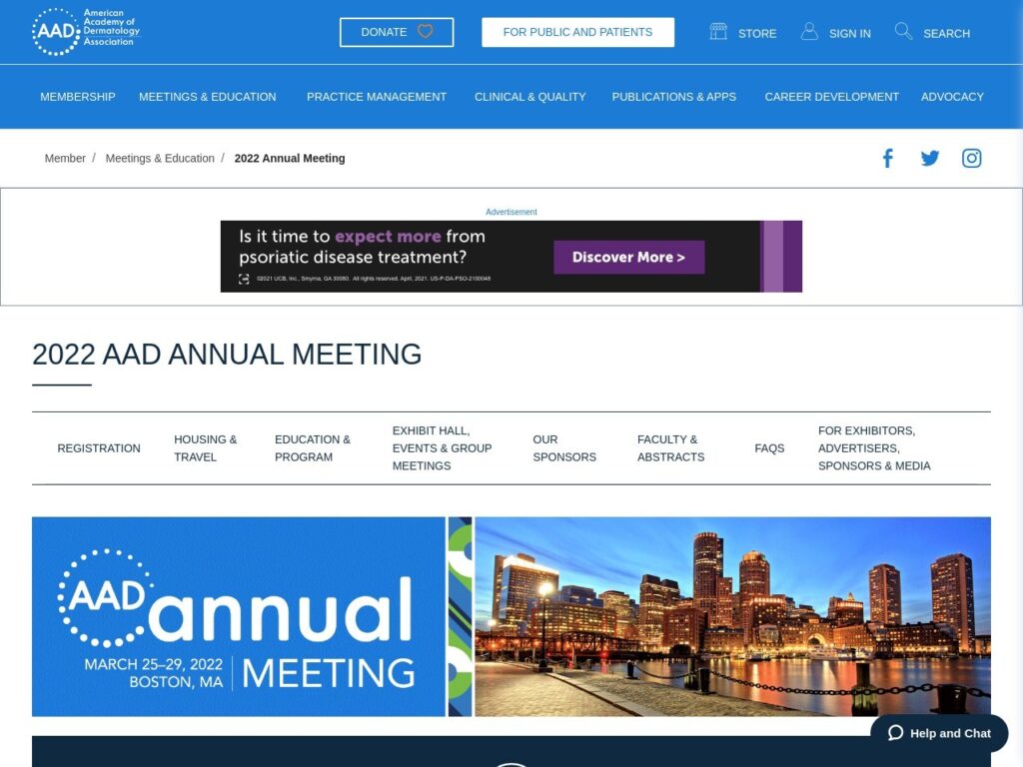Go to Member breadcrumb link
1023x767 pixels.
point(65,158)
